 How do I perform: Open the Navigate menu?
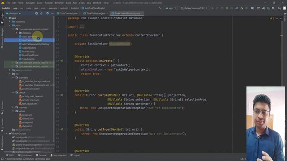(x=30, y=3)
